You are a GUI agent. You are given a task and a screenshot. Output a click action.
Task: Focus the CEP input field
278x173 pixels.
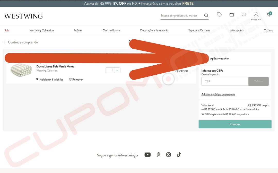point(225,81)
